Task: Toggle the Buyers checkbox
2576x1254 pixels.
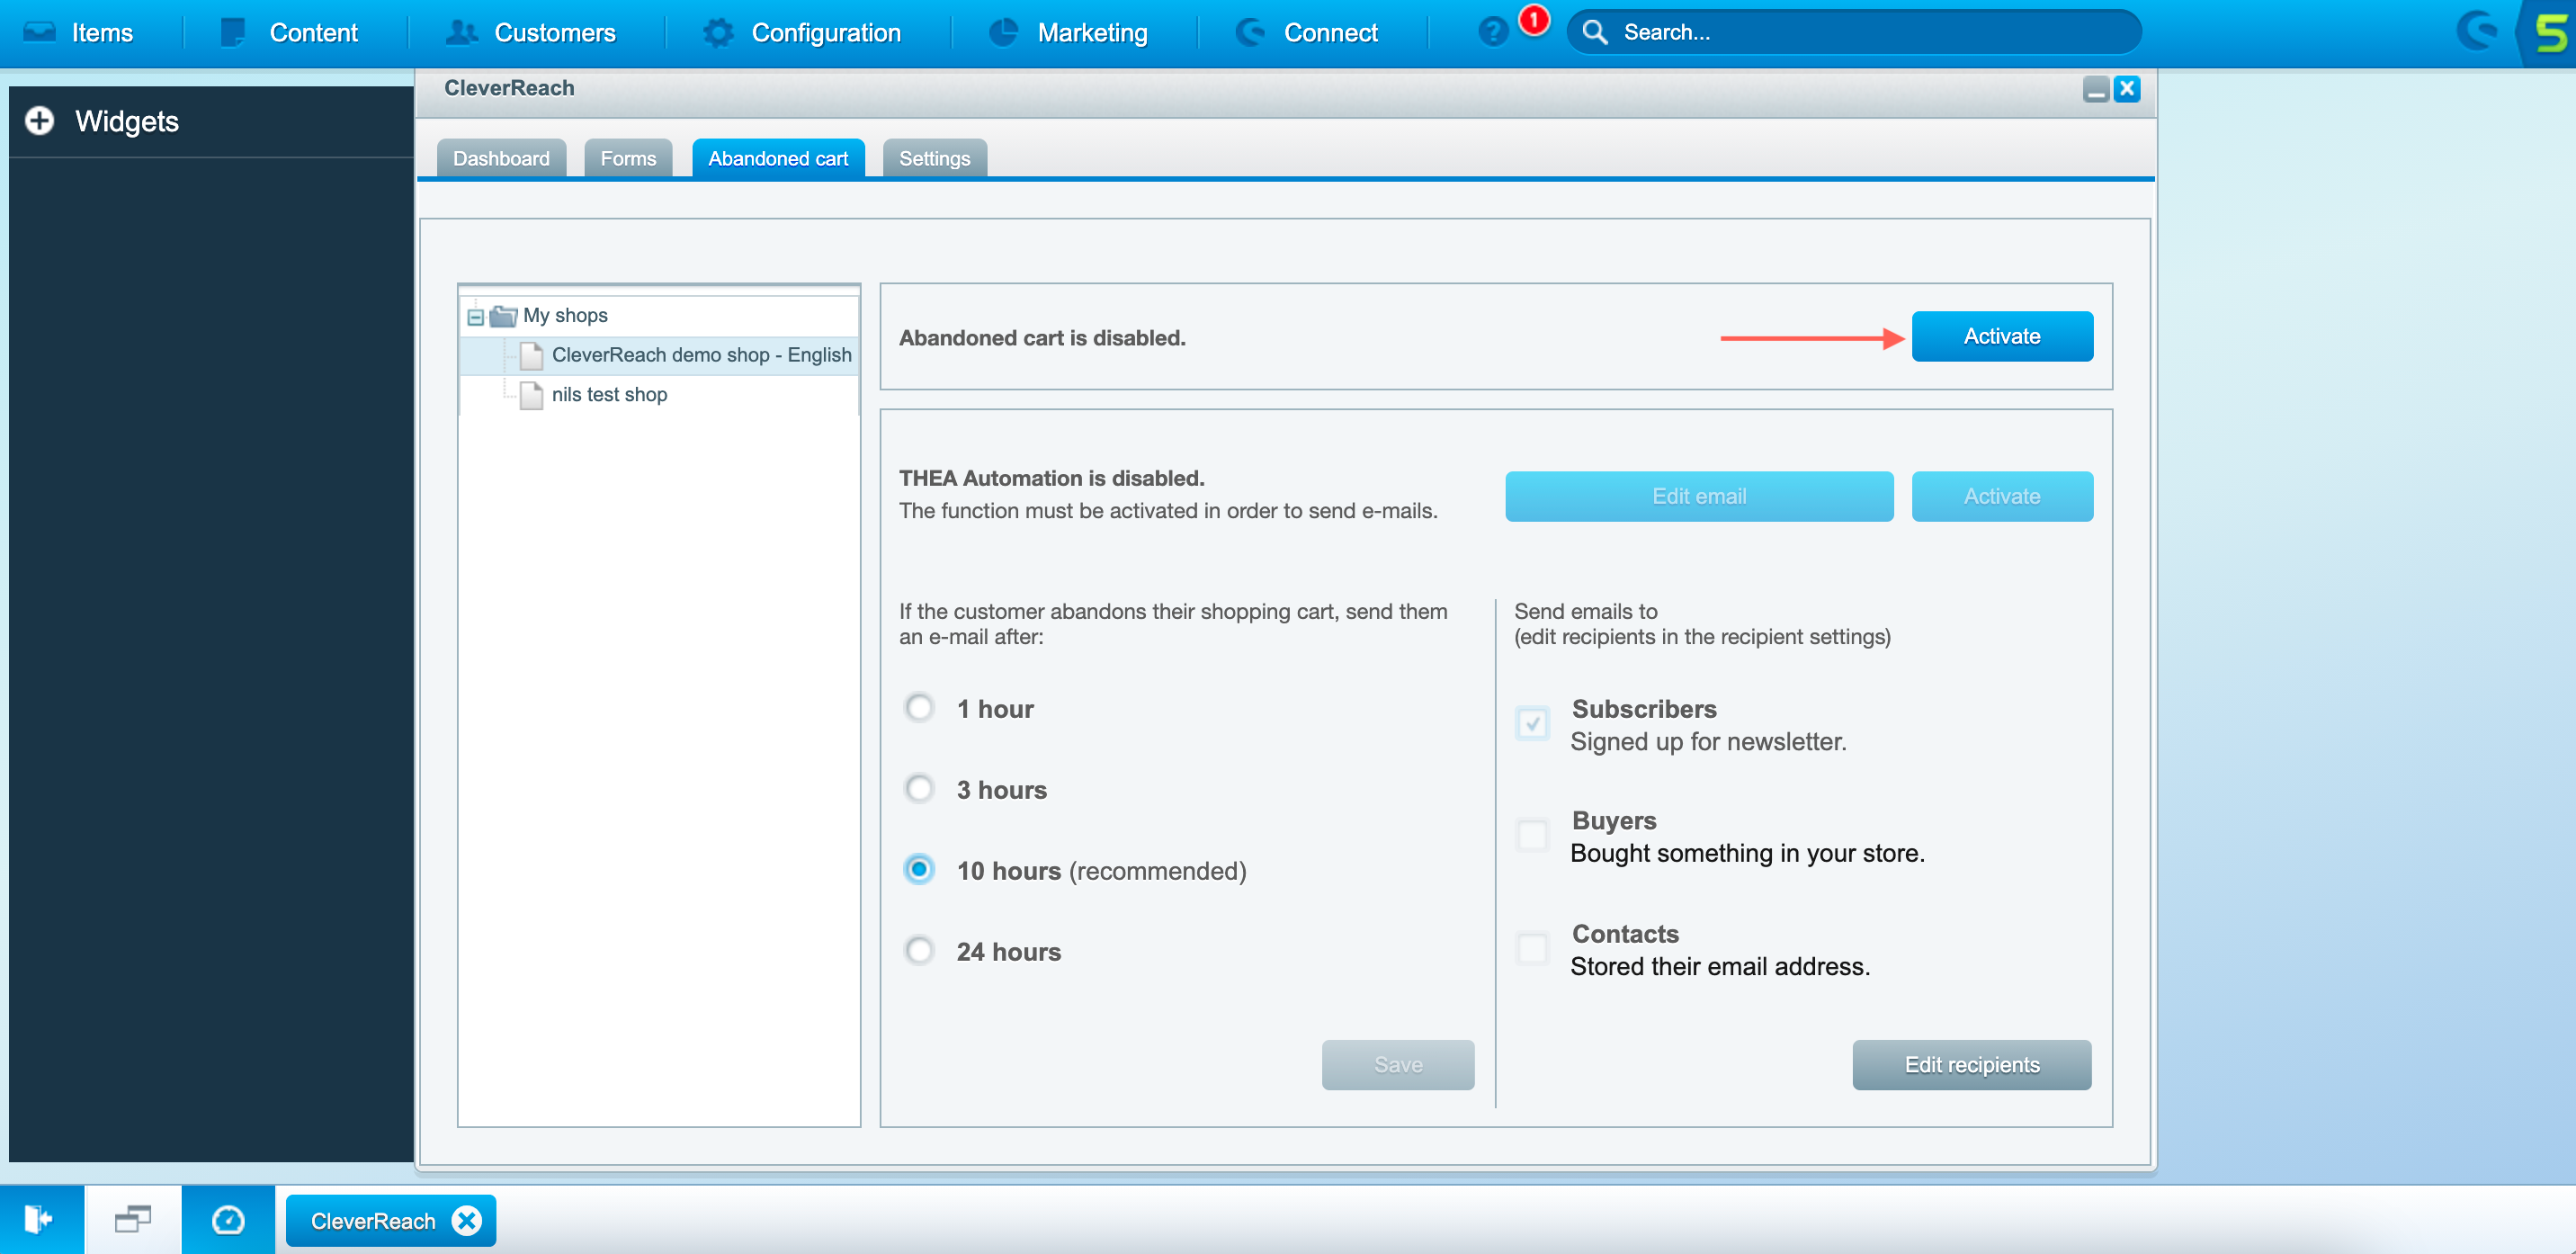Action: pos(1532,835)
